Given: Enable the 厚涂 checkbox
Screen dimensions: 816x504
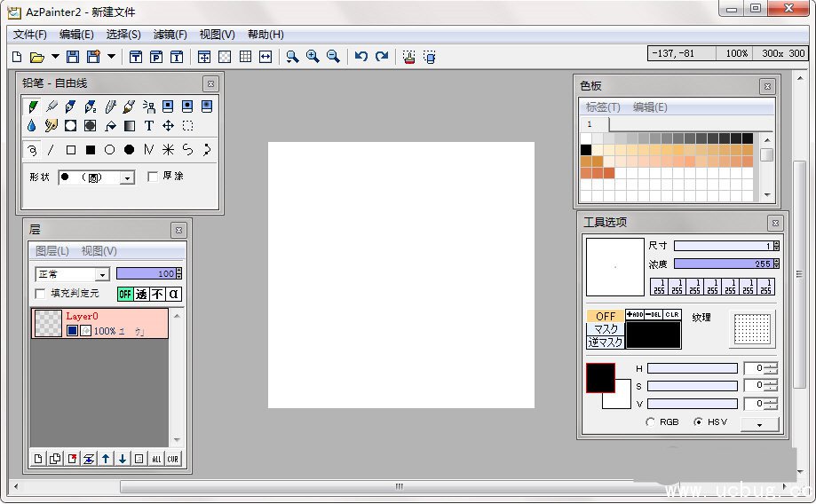Looking at the screenshot, I should [153, 177].
